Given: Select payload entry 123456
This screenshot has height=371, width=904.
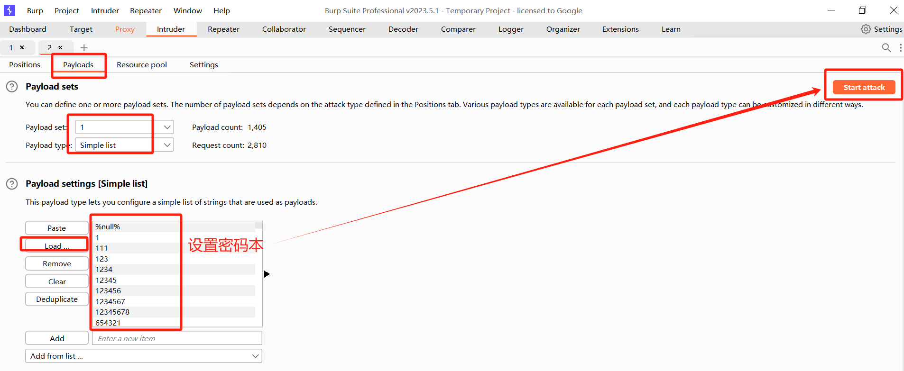Looking at the screenshot, I should pos(174,290).
